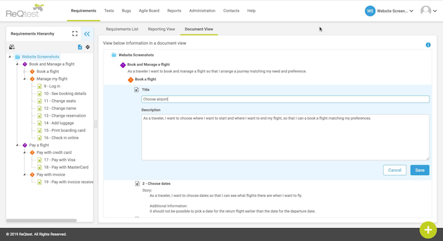
Task: Select '13 - Change reservation' in the tree
Action: point(64,115)
